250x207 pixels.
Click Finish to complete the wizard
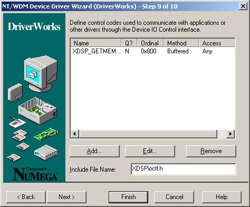[x=128, y=197]
